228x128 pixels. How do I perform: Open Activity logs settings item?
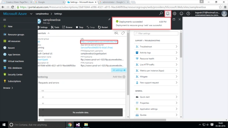pyautogui.click(x=156, y=53)
